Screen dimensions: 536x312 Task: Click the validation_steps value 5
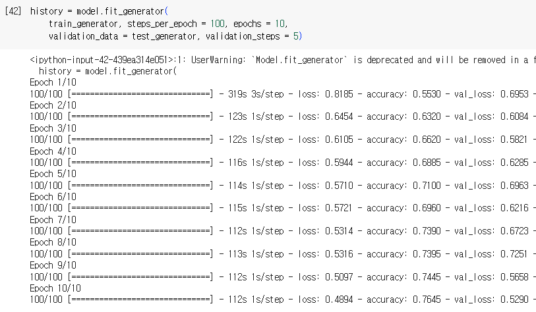click(x=295, y=36)
